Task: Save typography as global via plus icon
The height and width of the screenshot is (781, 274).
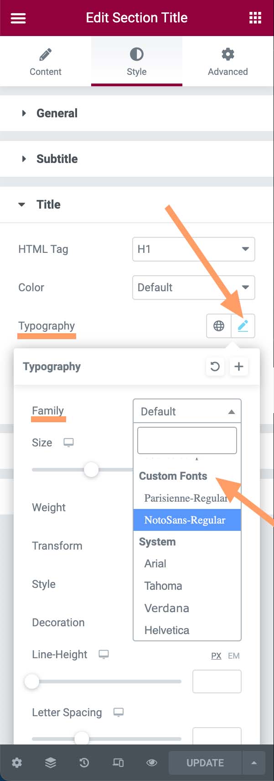Action: tap(239, 367)
